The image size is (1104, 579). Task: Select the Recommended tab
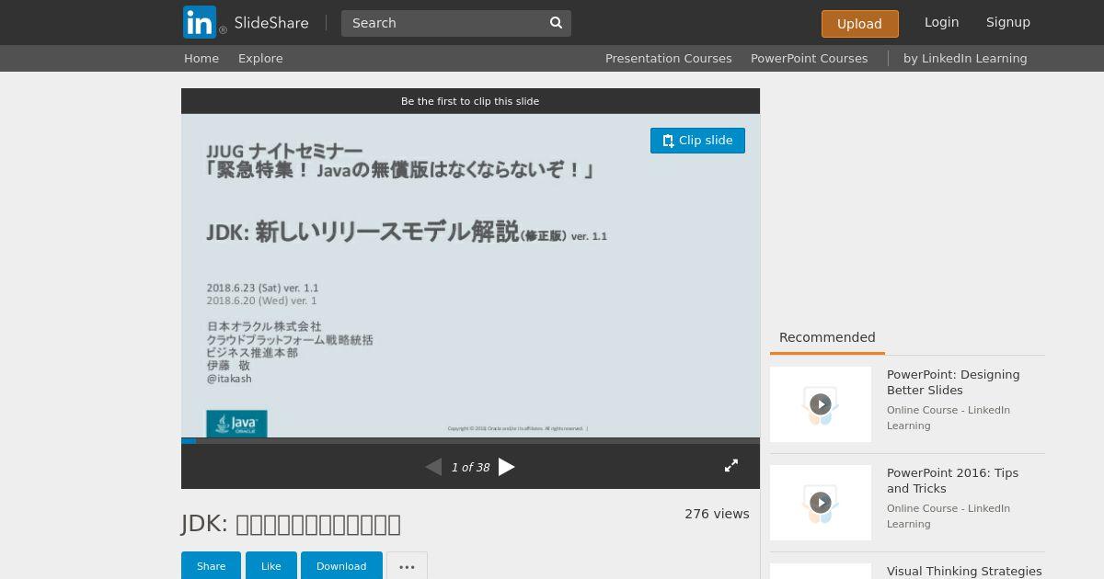tap(827, 337)
